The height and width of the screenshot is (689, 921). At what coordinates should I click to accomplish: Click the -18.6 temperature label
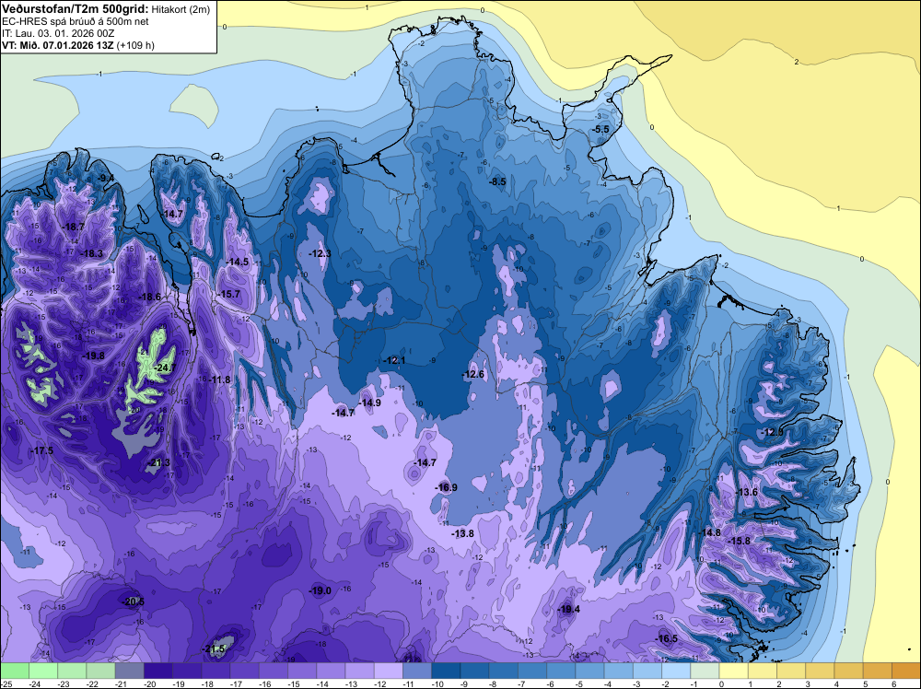click(149, 298)
